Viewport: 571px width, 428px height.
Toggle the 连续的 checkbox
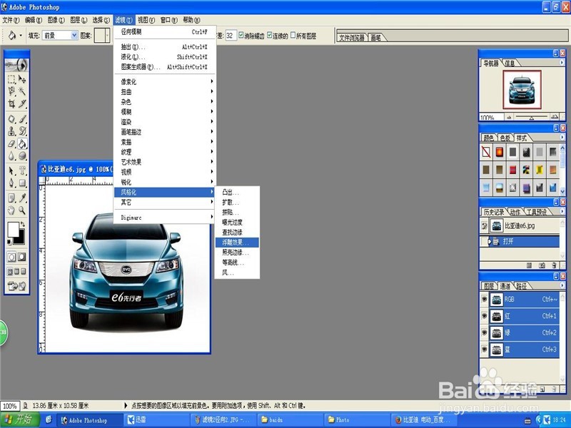[x=270, y=35]
